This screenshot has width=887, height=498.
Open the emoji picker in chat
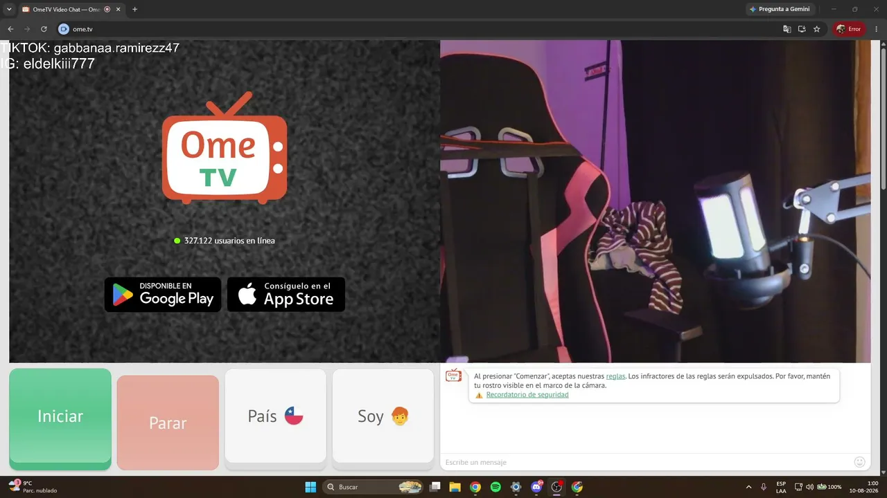tap(860, 462)
